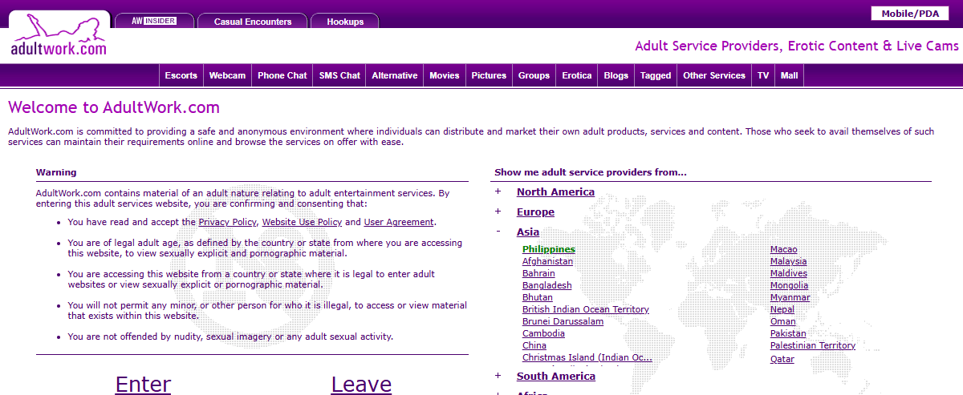
Task: Open Blogs in navigation bar
Action: pyautogui.click(x=616, y=75)
